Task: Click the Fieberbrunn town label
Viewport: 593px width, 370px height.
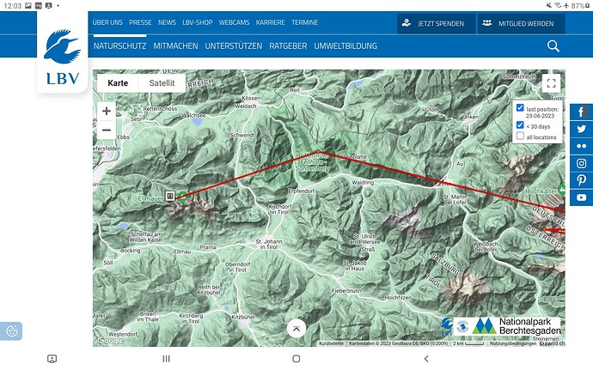Action: coord(346,291)
